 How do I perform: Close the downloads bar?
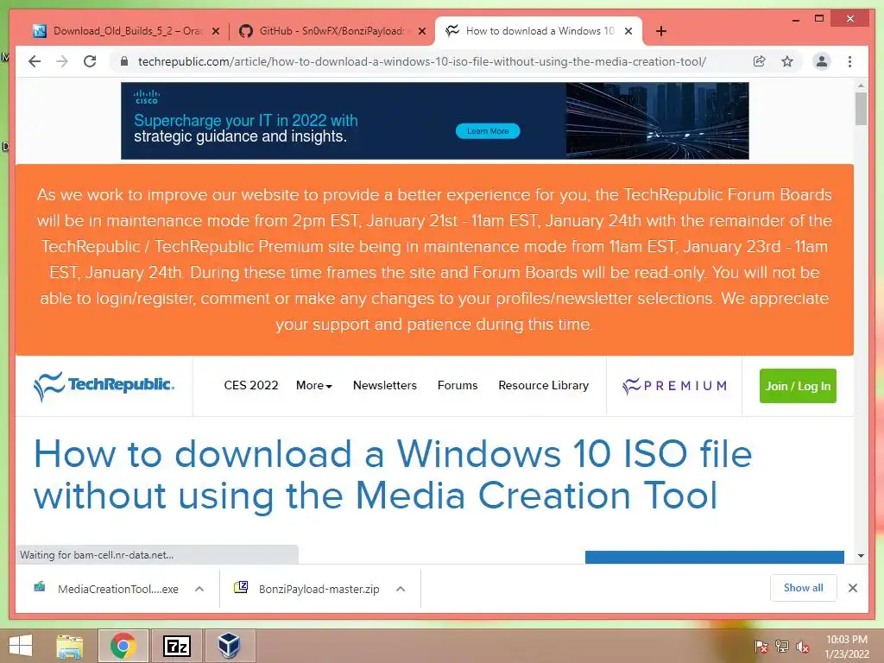point(852,588)
